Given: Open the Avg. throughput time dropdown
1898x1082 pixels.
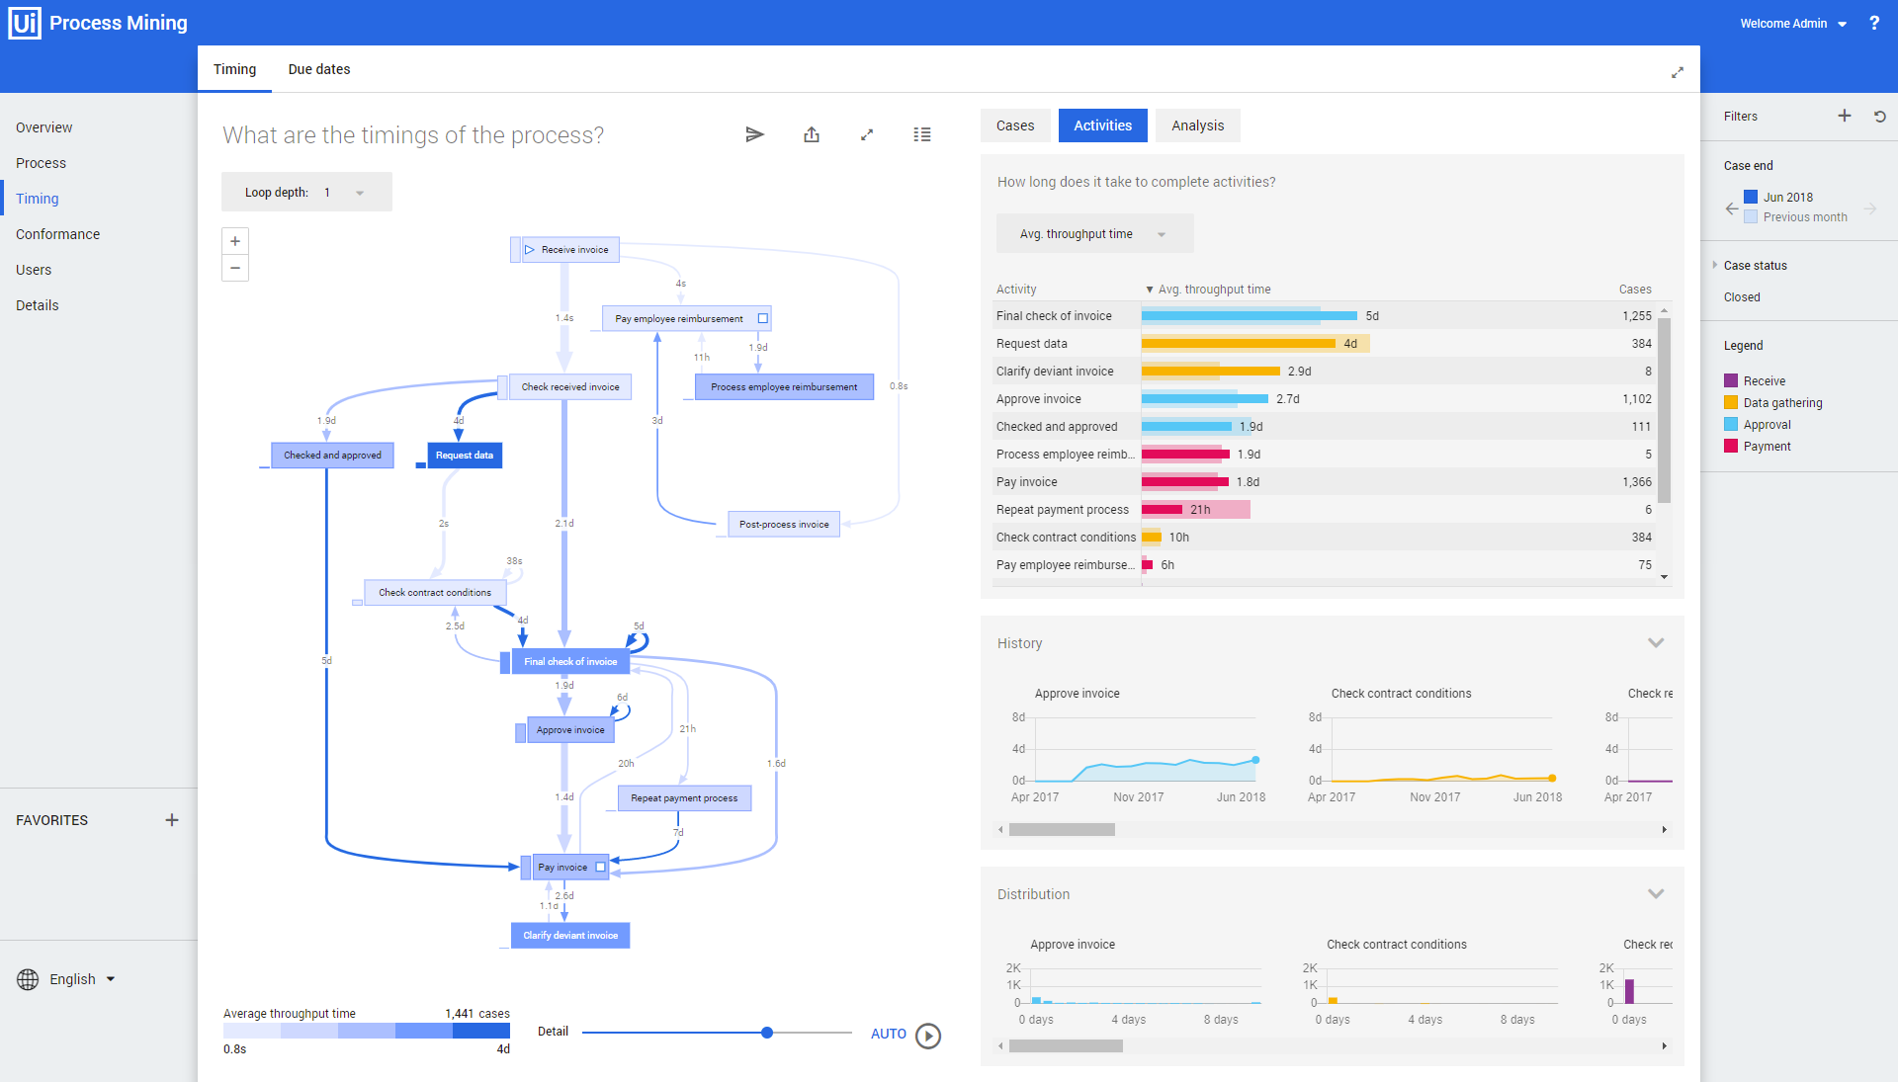Looking at the screenshot, I should click(x=1094, y=234).
